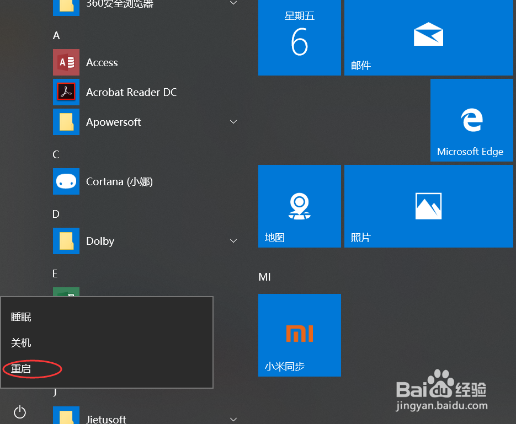Click the letter C section header
This screenshot has height=424, width=516.
[x=56, y=154]
